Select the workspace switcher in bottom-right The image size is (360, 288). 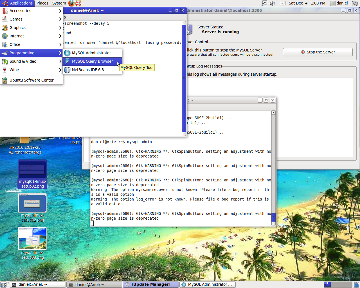(x=327, y=284)
